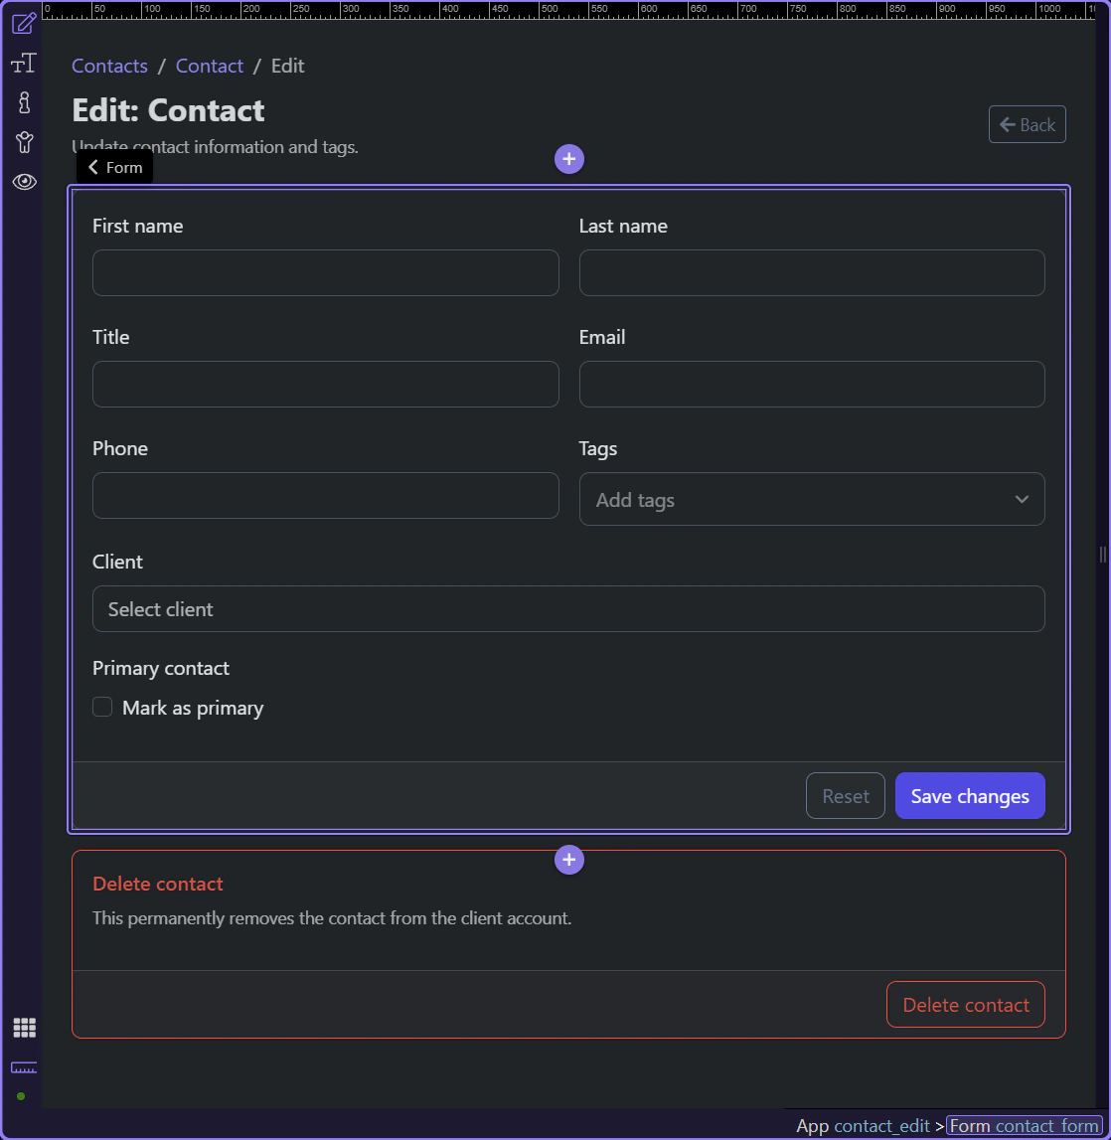Click the plus button below the form
The height and width of the screenshot is (1140, 1111).
click(x=568, y=860)
